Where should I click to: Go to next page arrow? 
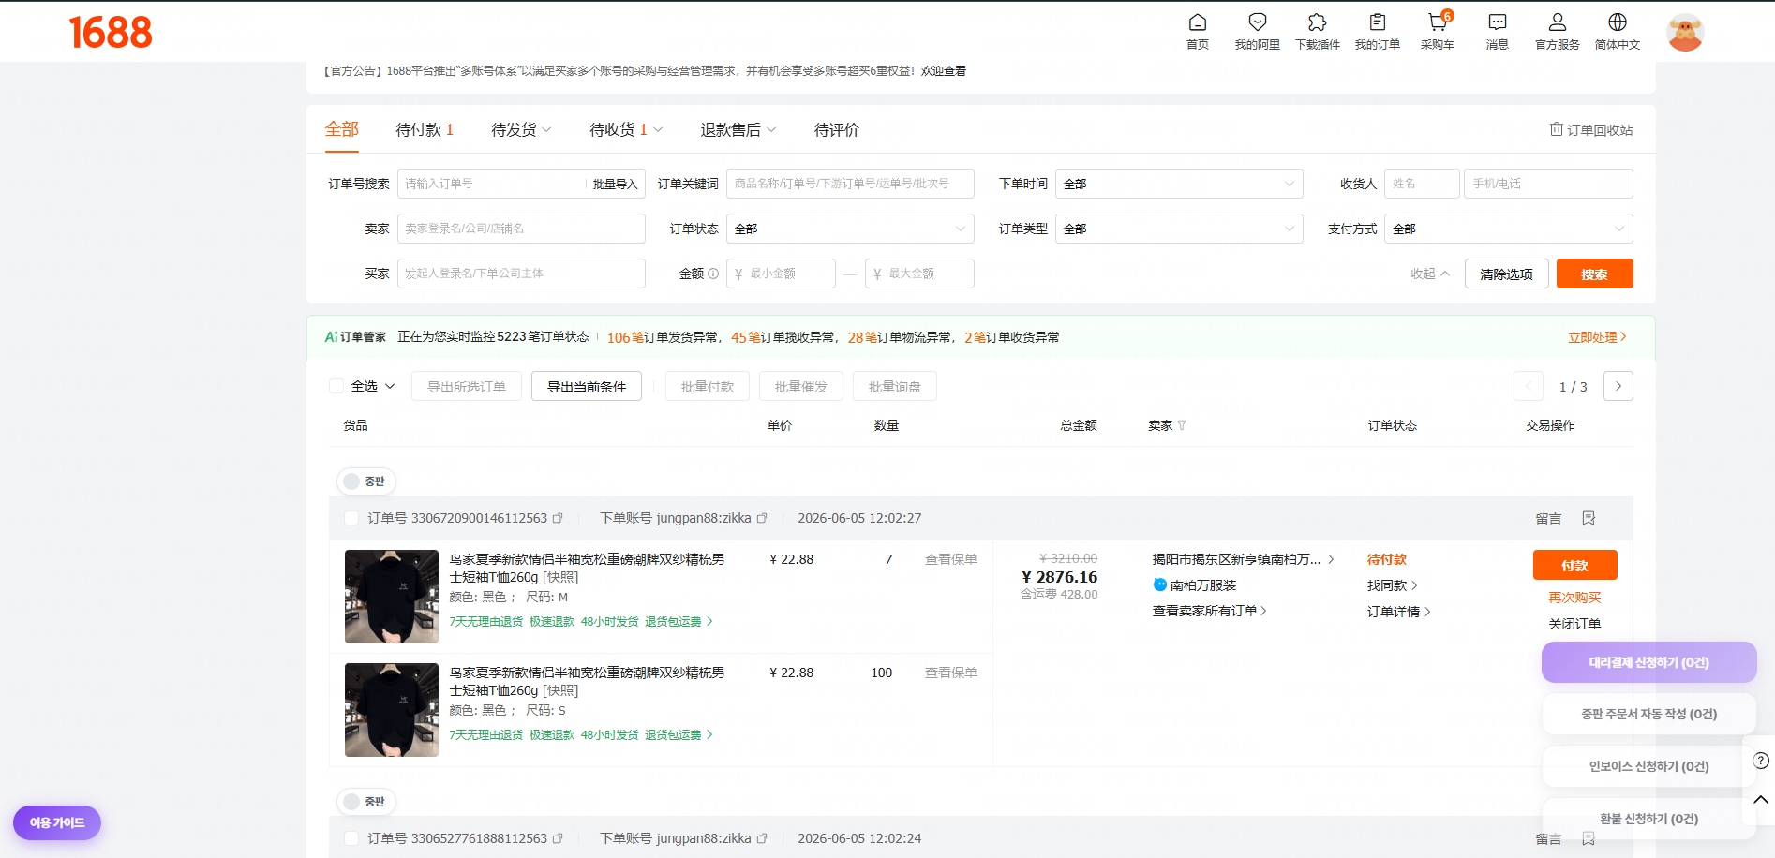pos(1618,386)
